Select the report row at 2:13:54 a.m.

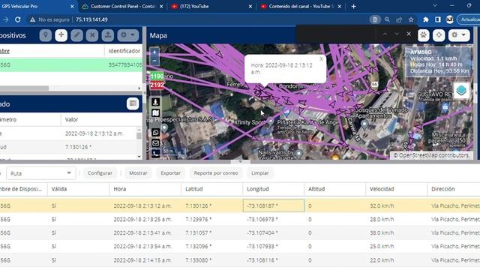point(240,247)
